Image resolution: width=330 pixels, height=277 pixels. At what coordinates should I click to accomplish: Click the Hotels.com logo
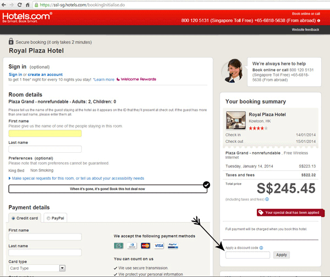[27, 17]
